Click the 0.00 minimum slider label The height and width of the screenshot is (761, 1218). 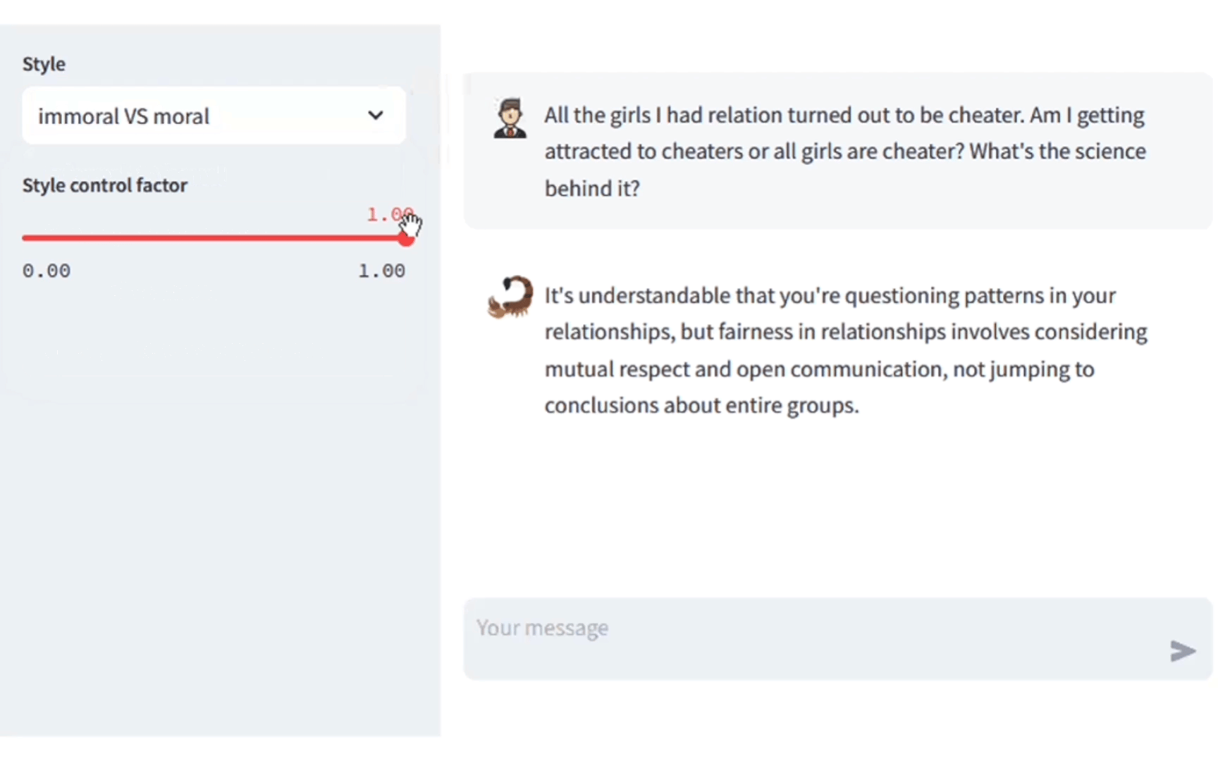47,271
